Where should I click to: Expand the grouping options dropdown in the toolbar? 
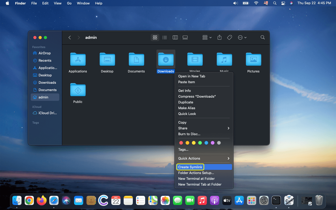(x=207, y=37)
